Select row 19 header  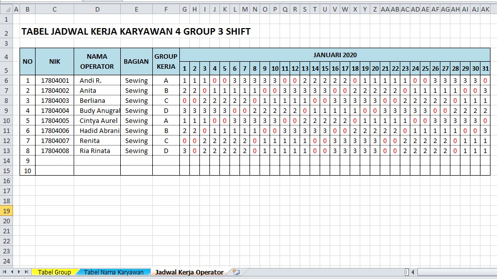6,211
